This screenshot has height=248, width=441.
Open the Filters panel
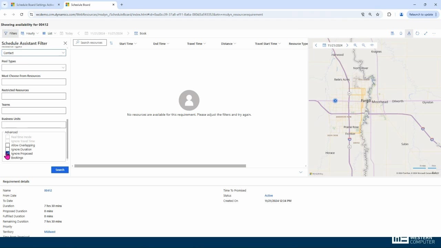point(10,33)
